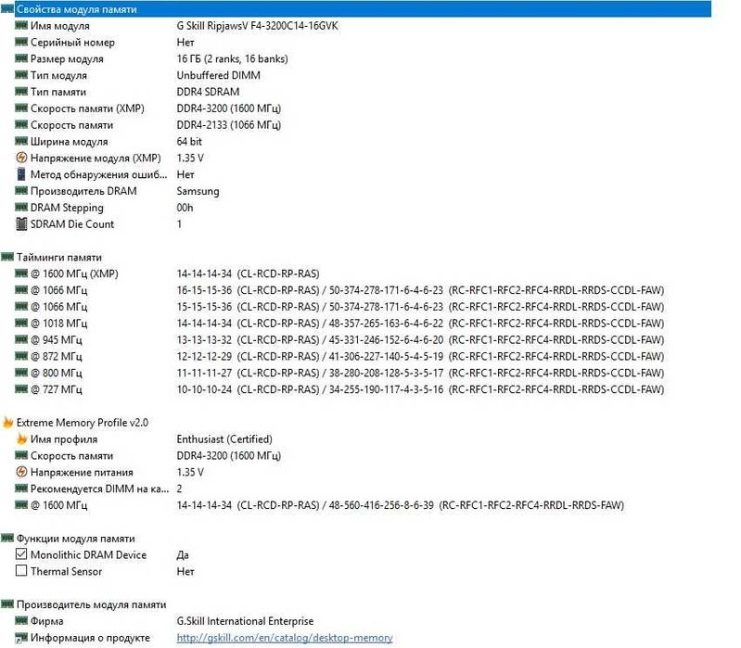Click the icon beside Ширина модуля
741x648 pixels.
pos(21,141)
